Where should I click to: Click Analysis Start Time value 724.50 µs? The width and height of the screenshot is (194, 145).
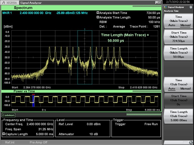pyautogui.click(x=153, y=13)
